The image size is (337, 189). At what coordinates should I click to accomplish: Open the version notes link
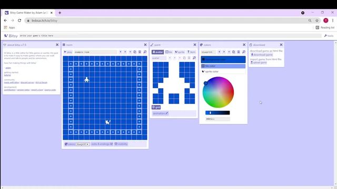(x=23, y=90)
